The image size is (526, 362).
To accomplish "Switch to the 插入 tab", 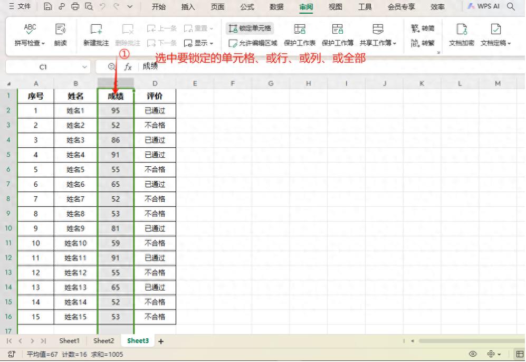I will pos(188,7).
